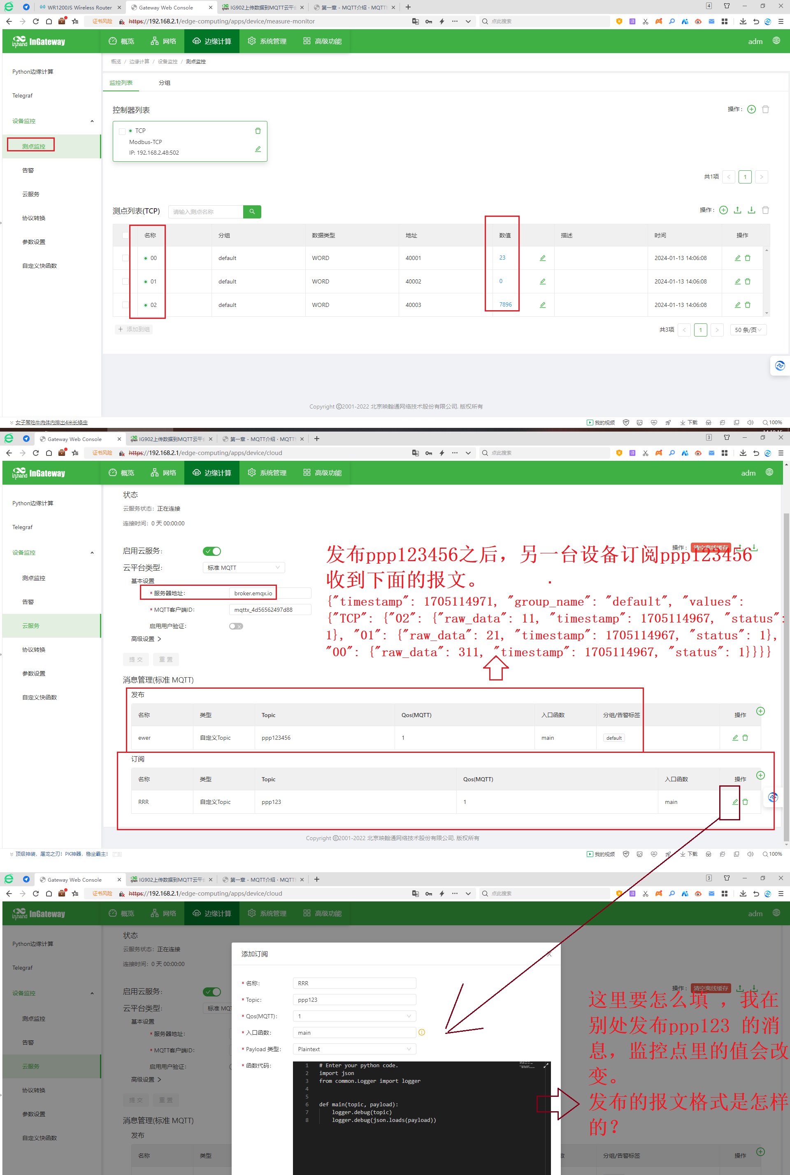This screenshot has width=790, height=1175.
Task: Add a new subscribe entry with the plus icon
Action: (761, 775)
